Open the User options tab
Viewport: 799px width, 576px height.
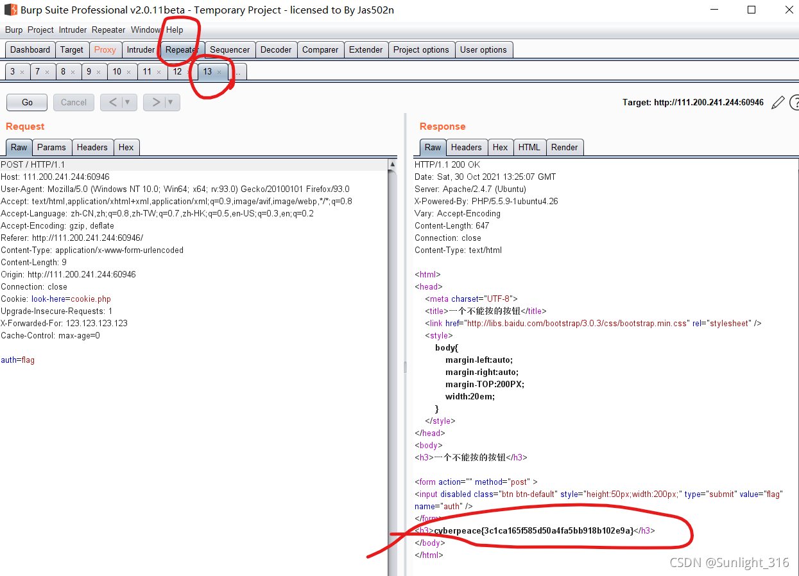click(483, 49)
